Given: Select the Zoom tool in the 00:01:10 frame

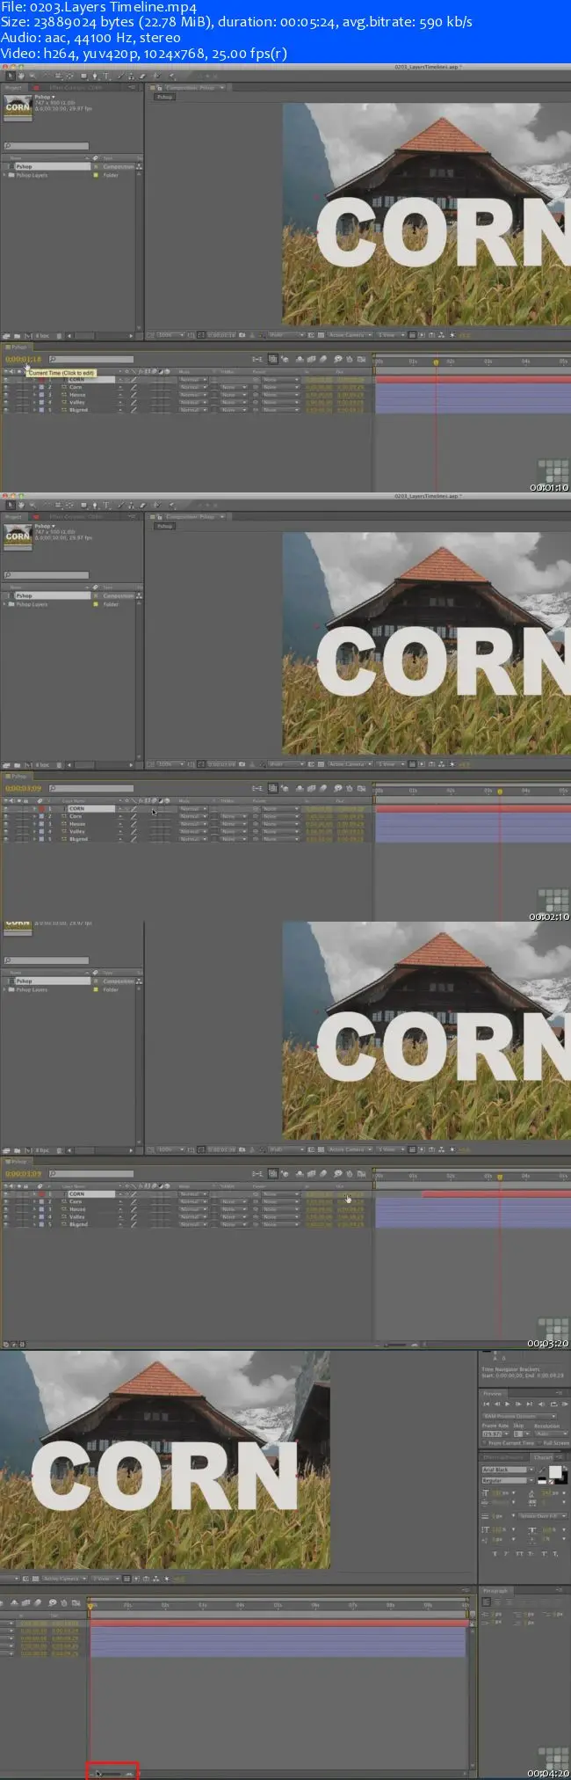Looking at the screenshot, I should pyautogui.click(x=32, y=76).
